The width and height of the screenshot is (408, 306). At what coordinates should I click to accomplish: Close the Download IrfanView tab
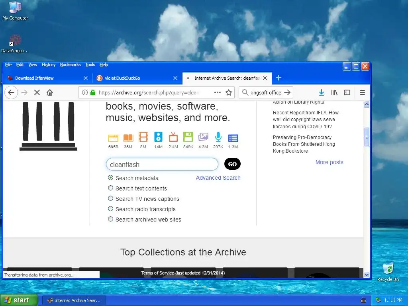86,78
